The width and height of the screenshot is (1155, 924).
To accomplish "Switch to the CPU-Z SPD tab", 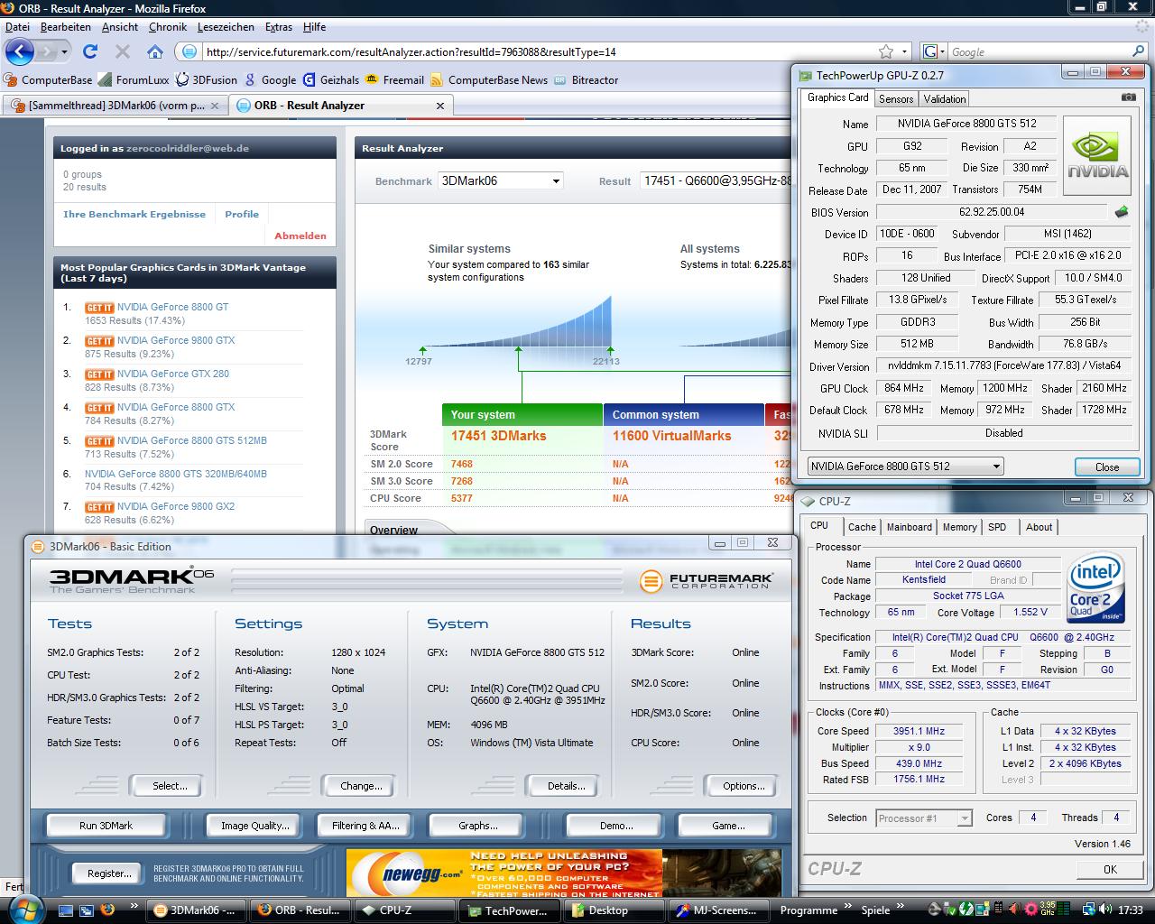I will (997, 527).
